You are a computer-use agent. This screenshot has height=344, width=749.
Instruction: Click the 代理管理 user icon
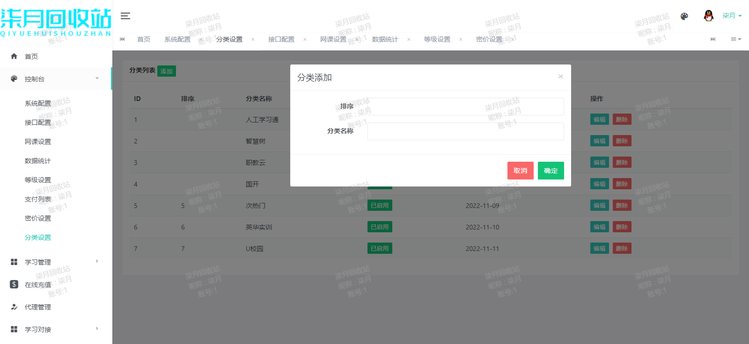[14, 307]
